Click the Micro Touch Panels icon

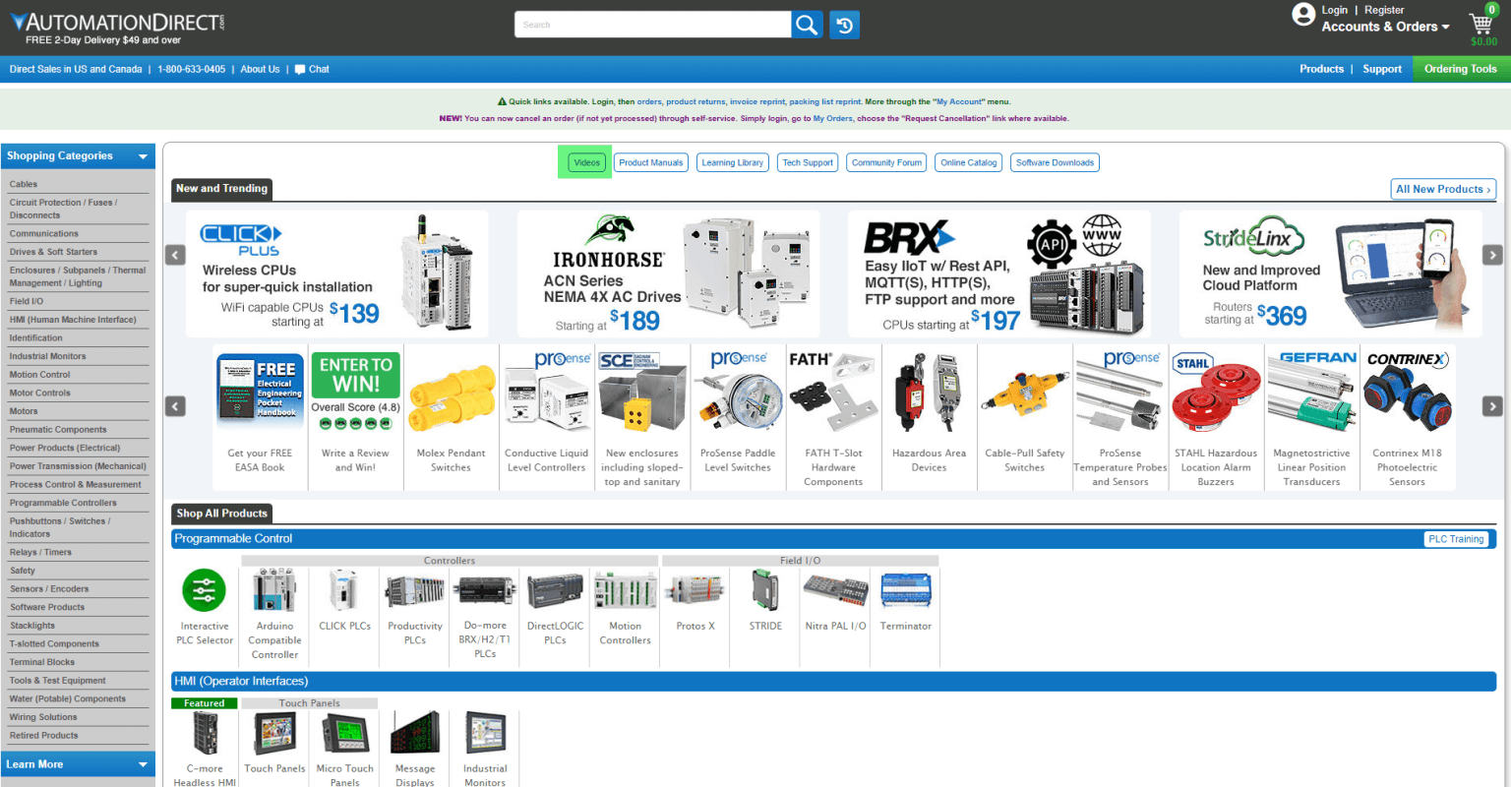coord(344,730)
